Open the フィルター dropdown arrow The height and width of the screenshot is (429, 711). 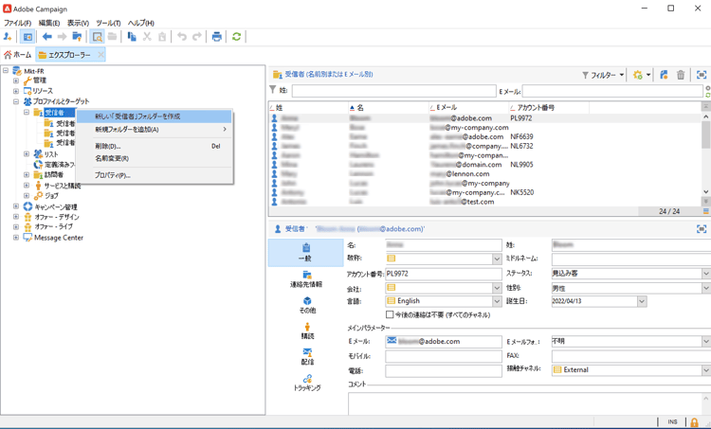(622, 75)
